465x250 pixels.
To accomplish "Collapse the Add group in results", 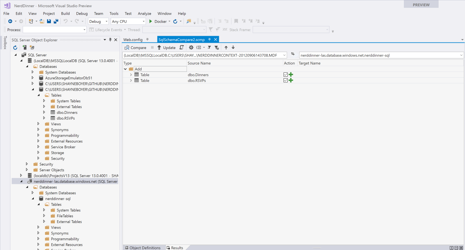I will coord(125,69).
